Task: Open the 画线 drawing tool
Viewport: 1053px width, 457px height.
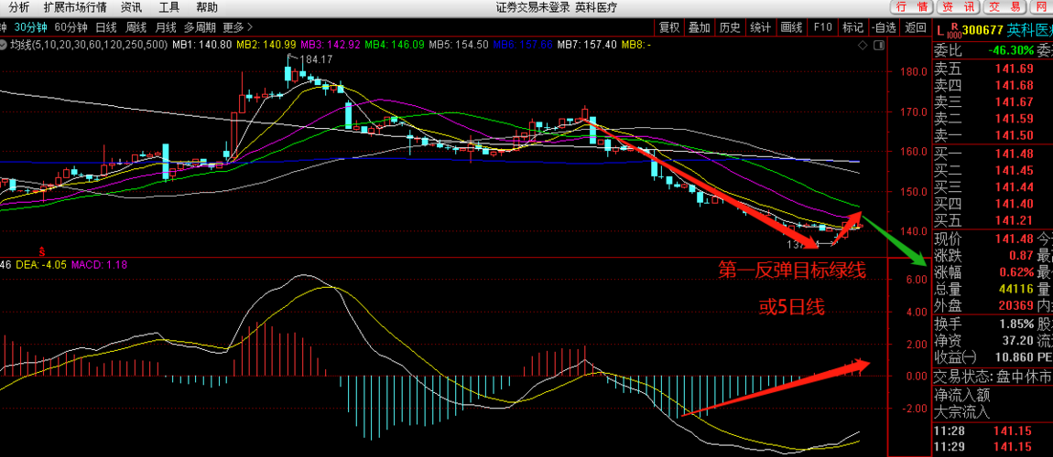Action: pyautogui.click(x=792, y=27)
